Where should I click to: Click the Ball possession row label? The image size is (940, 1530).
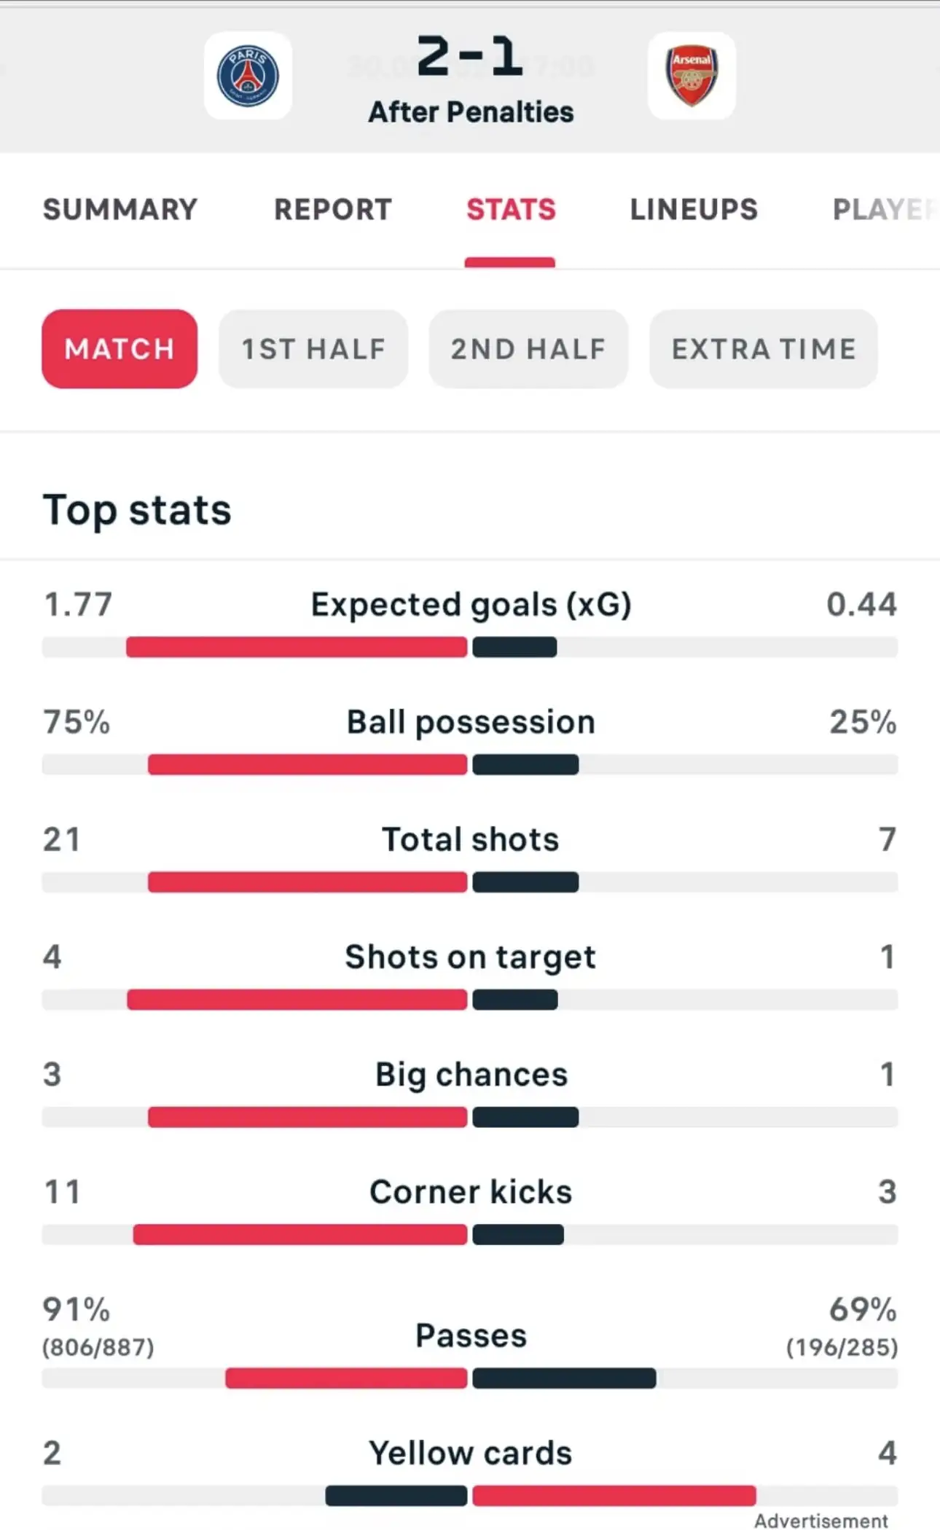point(471,723)
